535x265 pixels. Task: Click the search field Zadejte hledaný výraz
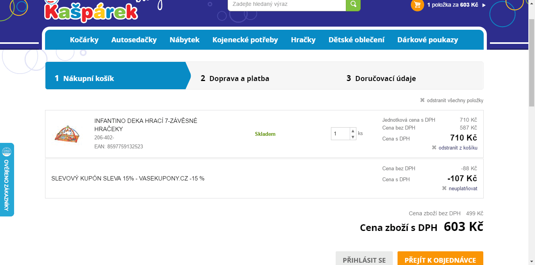pyautogui.click(x=287, y=5)
